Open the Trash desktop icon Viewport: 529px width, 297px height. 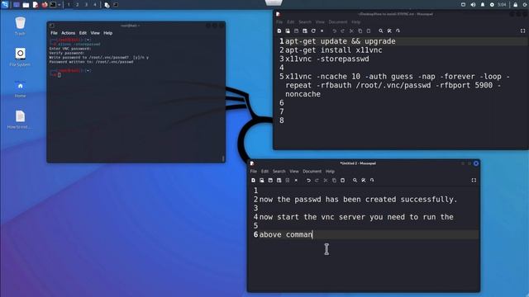[x=20, y=26]
